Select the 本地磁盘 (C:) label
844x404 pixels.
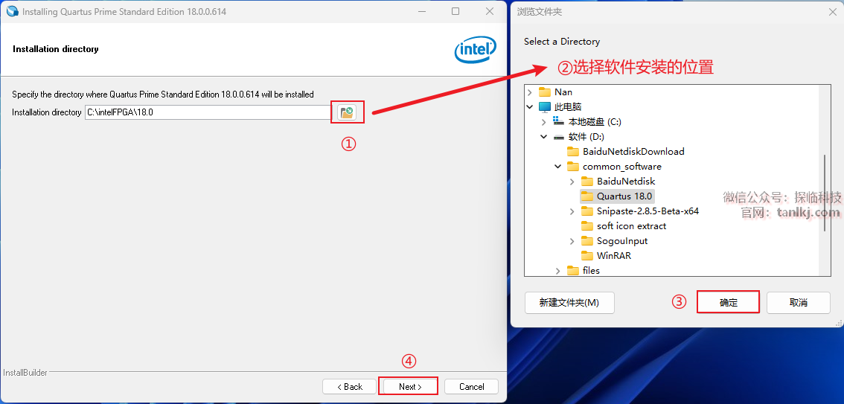(x=595, y=122)
